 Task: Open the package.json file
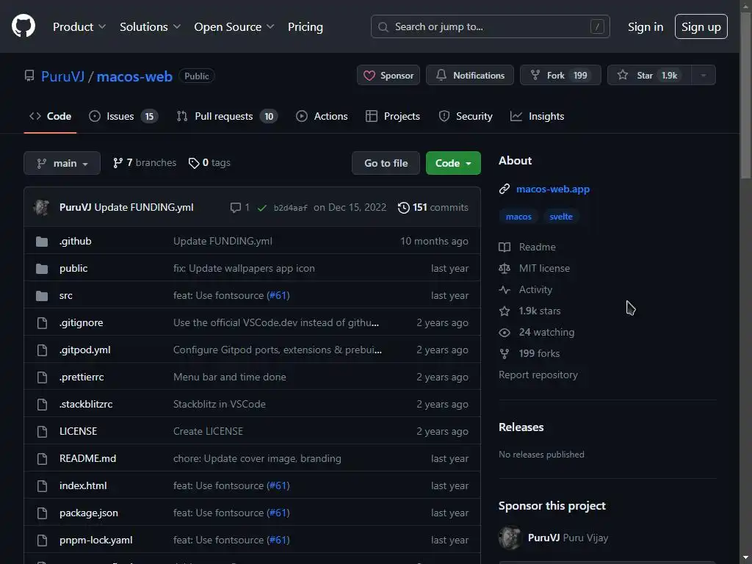coord(89,513)
